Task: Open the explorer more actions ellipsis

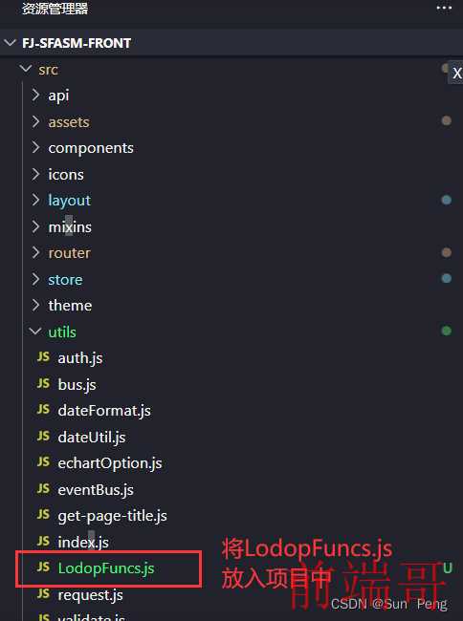Action: point(444,8)
